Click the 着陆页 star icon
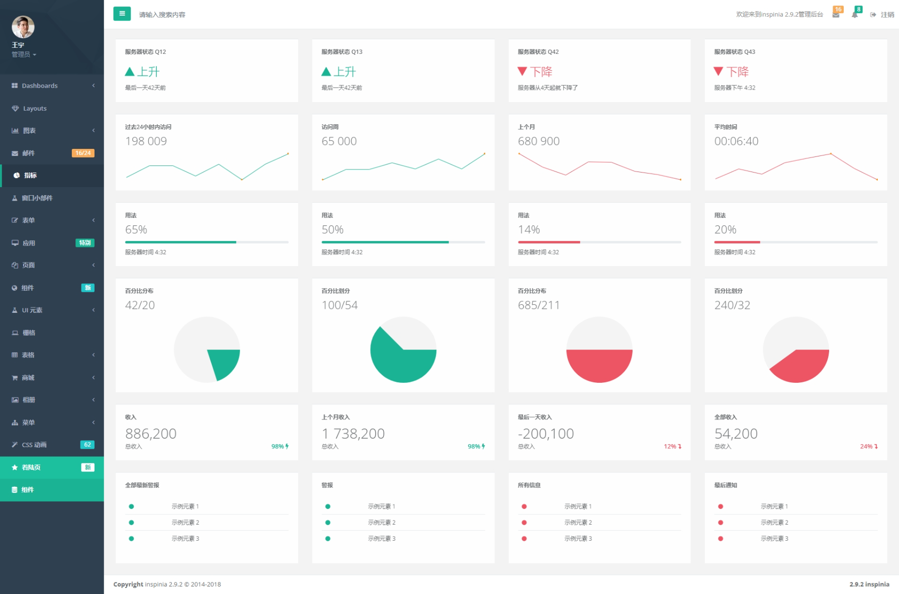The image size is (899, 594). click(x=15, y=468)
